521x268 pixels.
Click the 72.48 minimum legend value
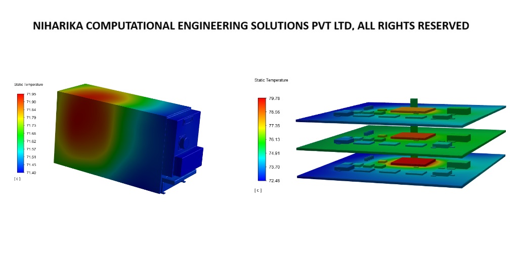(x=274, y=181)
